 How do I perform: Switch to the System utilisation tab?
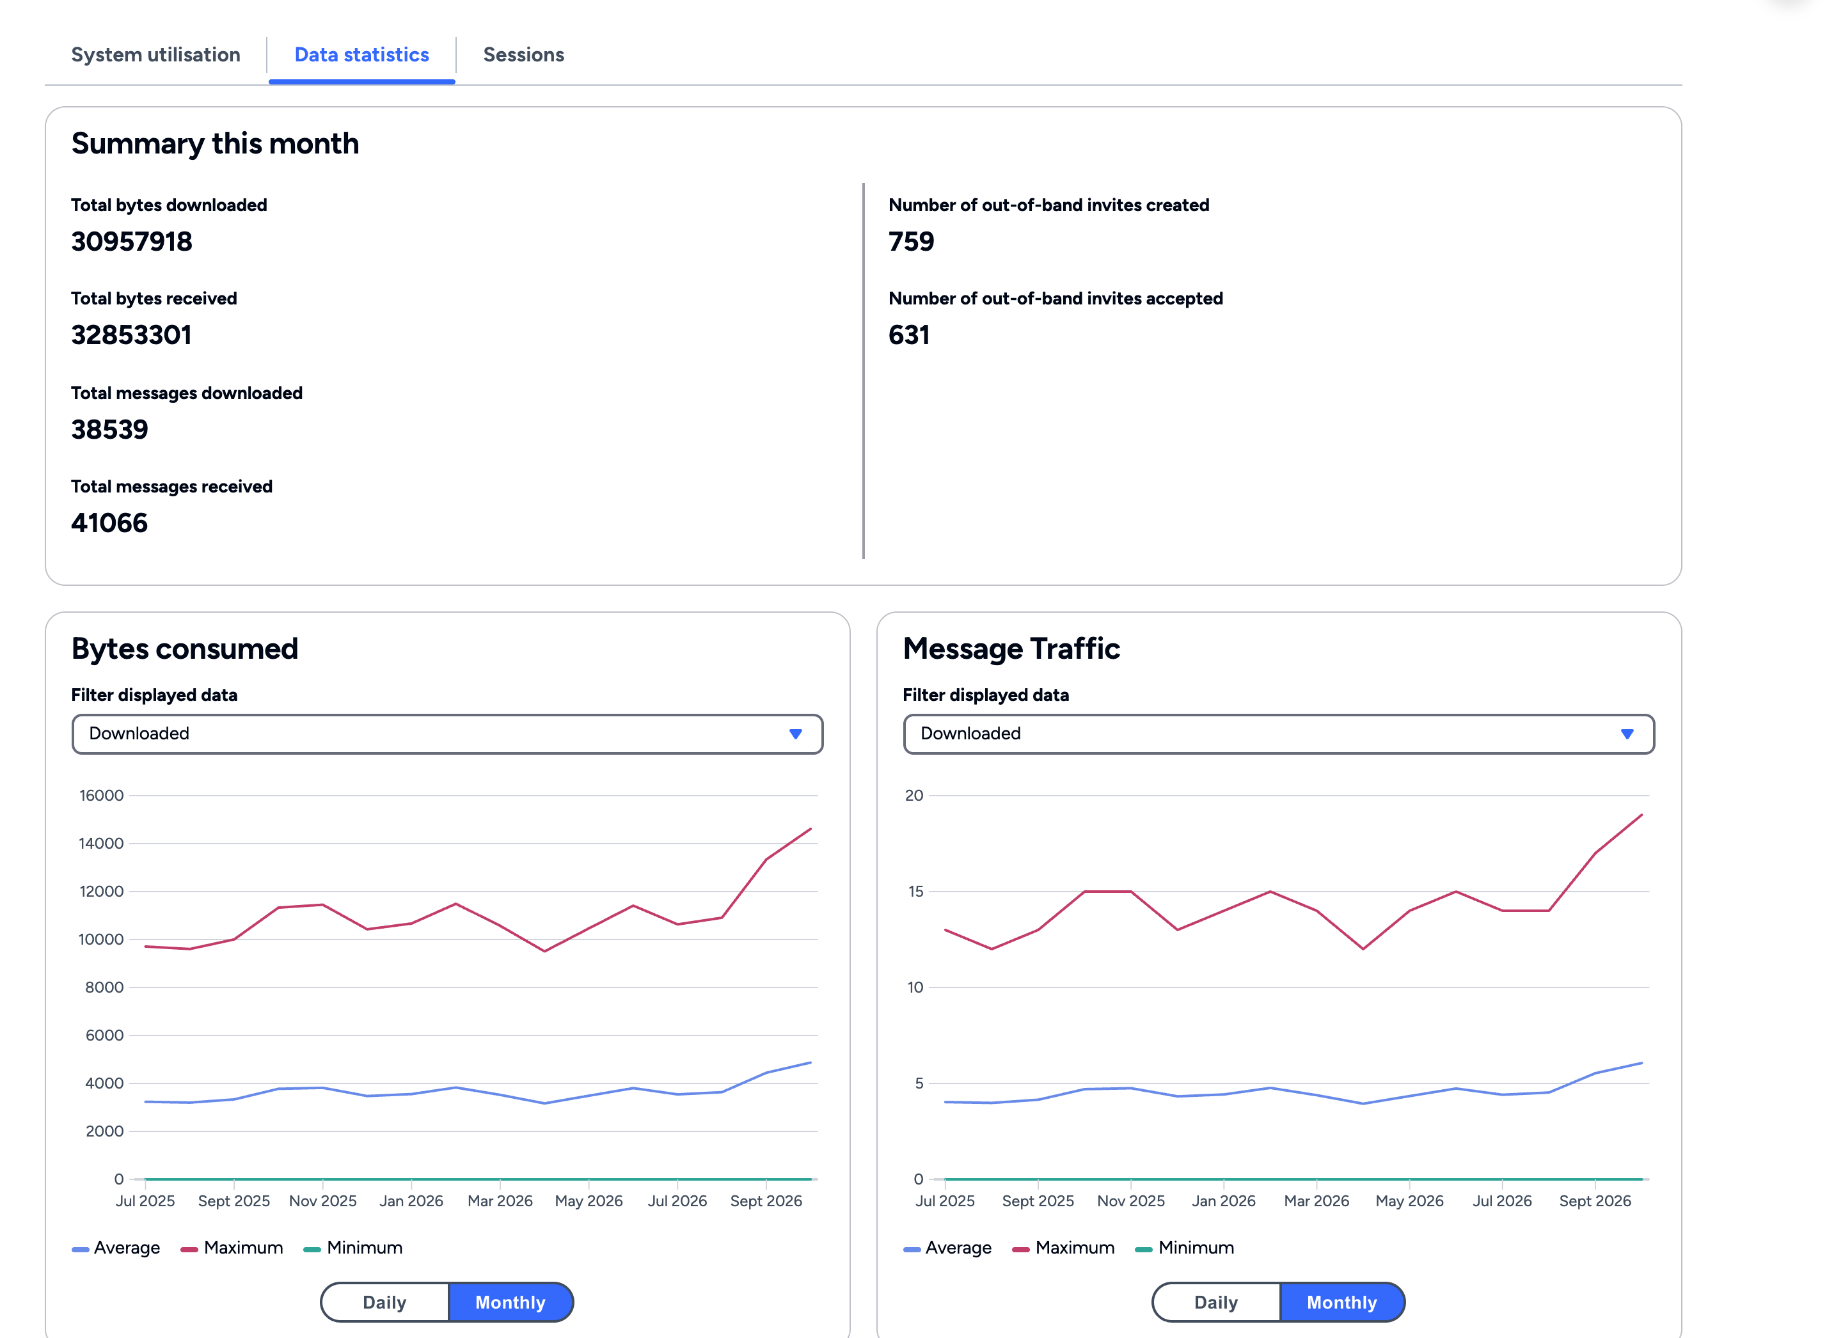point(155,55)
